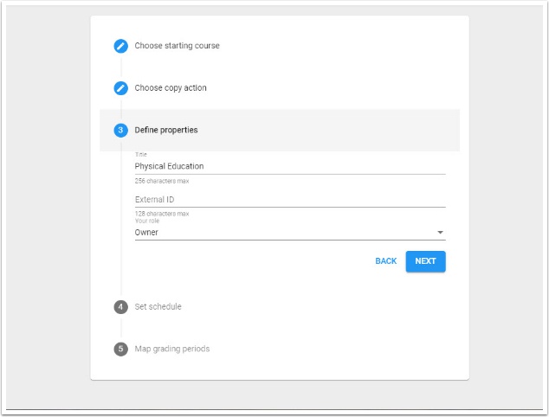Click the 128 characters max hint text
The width and height of the screenshot is (549, 417).
(162, 214)
